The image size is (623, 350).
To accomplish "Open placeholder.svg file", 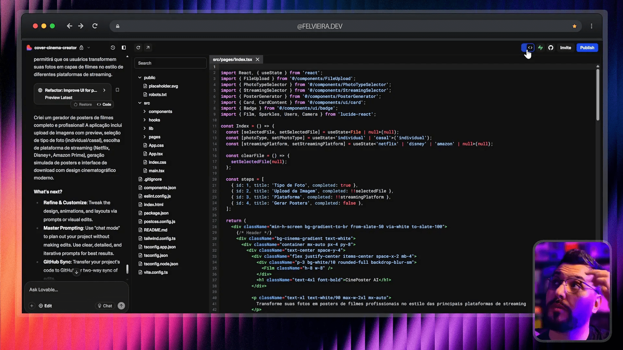I will (x=163, y=86).
